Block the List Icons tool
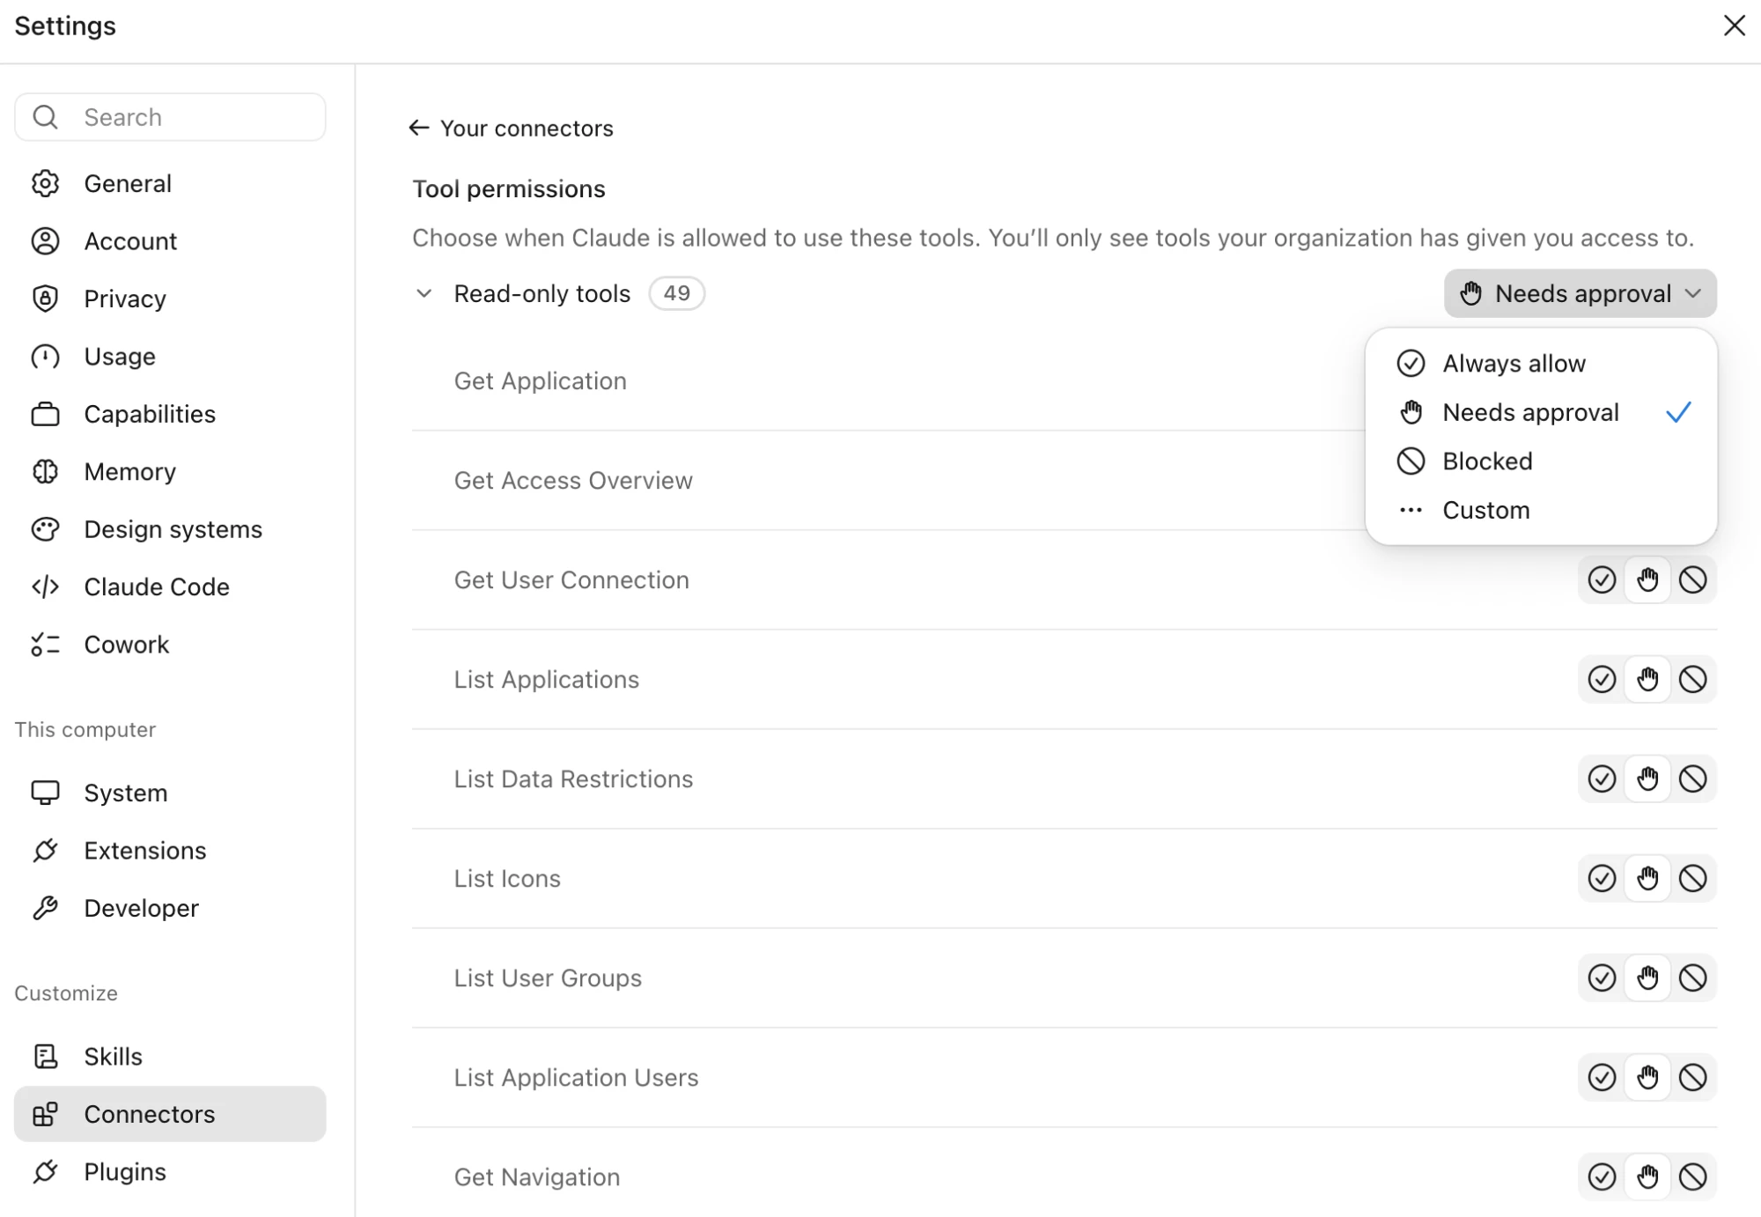The image size is (1761, 1217). coord(1692,878)
